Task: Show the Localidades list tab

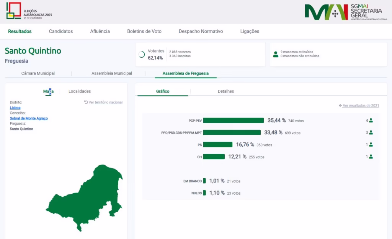Action: pyautogui.click(x=80, y=91)
